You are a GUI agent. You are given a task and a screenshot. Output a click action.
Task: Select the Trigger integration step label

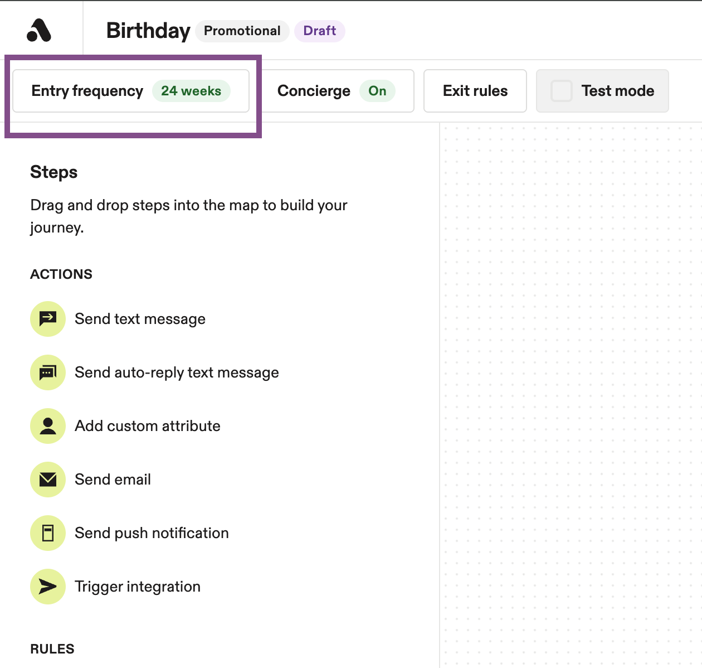pyautogui.click(x=138, y=587)
